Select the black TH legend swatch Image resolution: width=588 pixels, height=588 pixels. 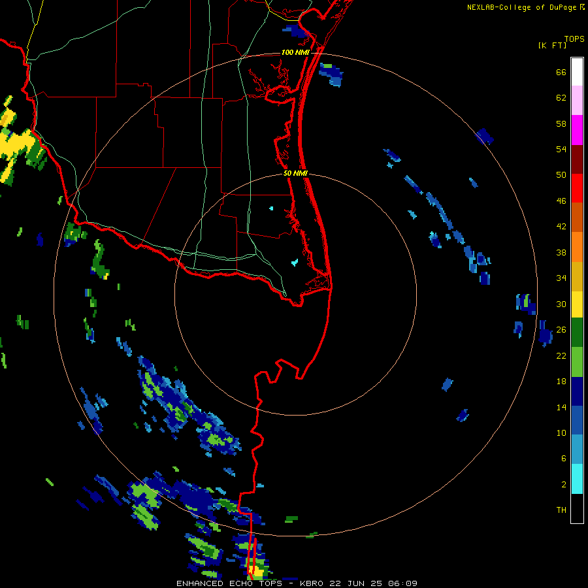click(x=577, y=508)
